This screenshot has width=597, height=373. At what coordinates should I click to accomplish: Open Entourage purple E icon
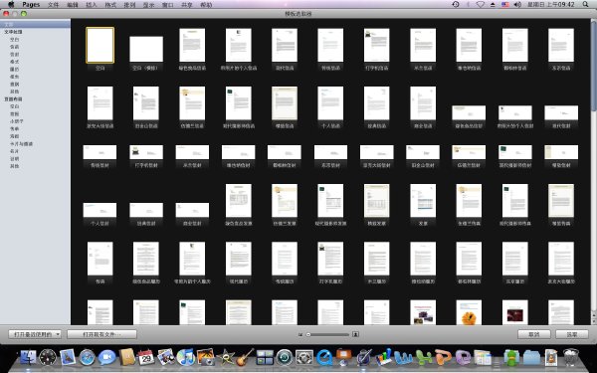(463, 357)
